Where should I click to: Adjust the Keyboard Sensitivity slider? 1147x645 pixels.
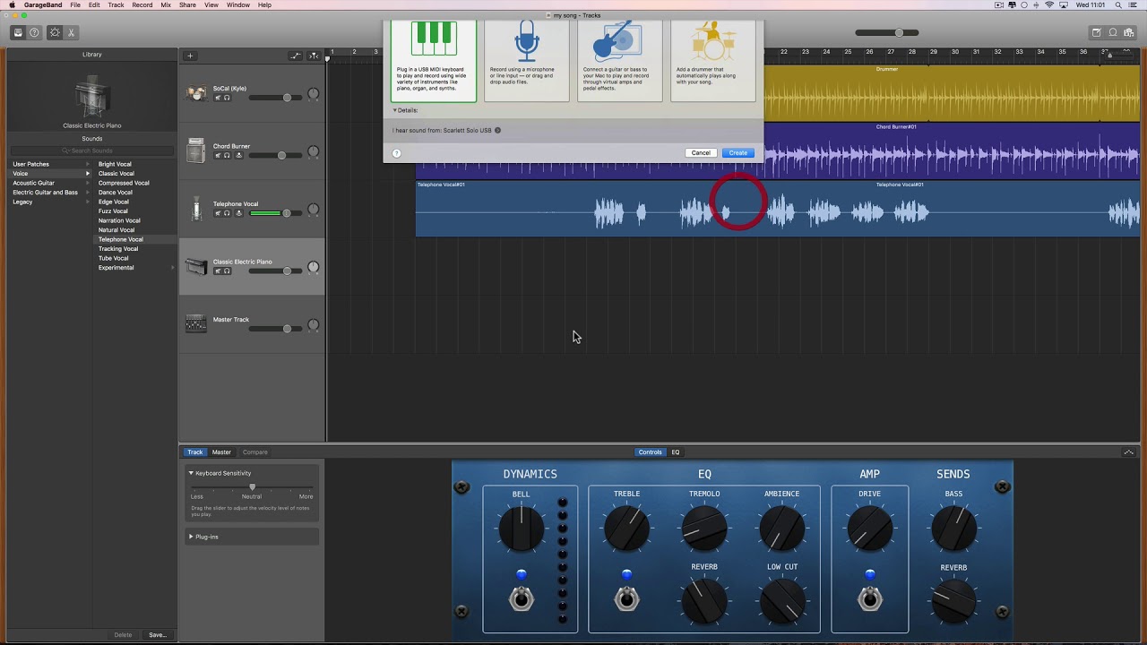252,486
